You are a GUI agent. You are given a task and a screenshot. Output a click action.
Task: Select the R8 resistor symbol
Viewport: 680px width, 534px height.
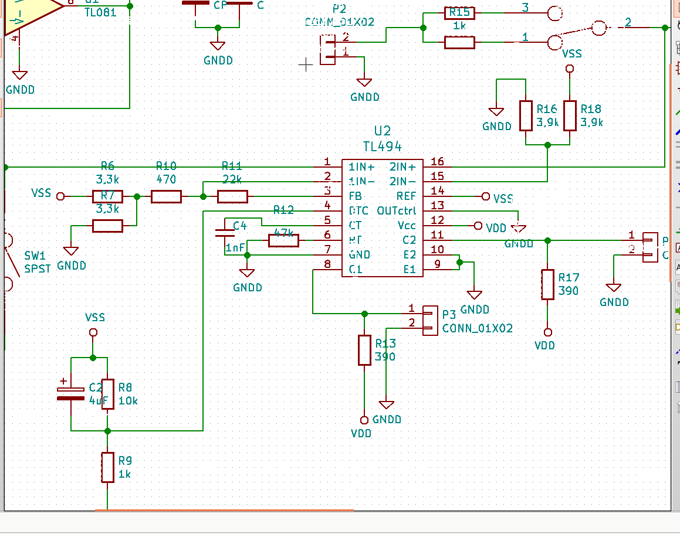click(x=107, y=394)
